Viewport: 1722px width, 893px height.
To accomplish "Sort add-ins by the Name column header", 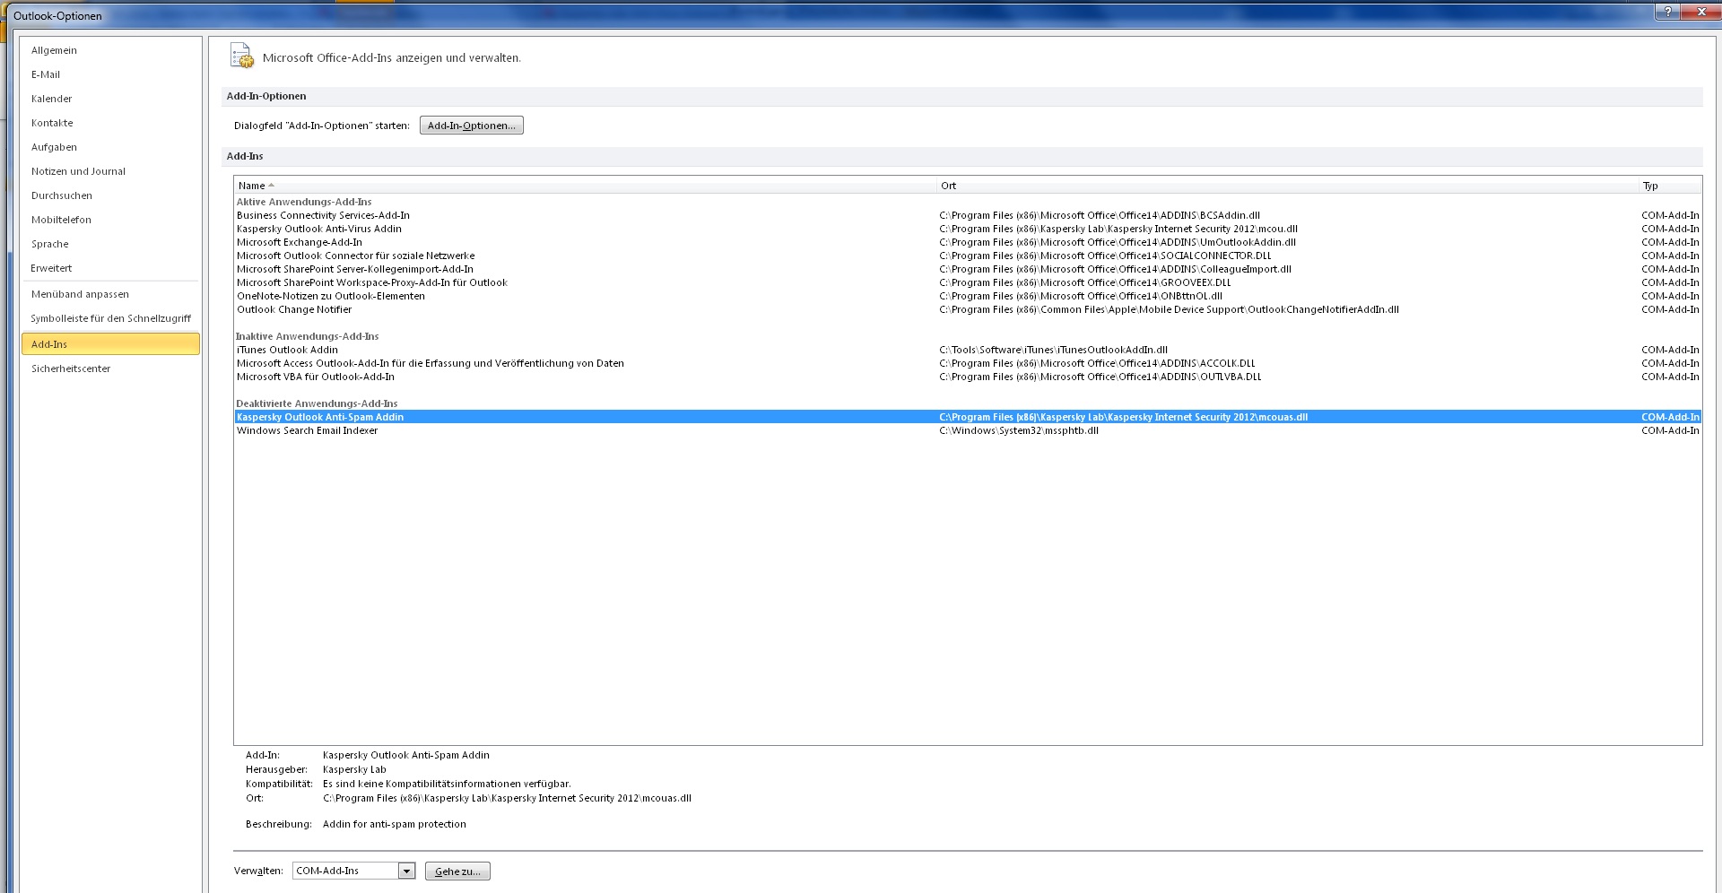I will tap(585, 186).
